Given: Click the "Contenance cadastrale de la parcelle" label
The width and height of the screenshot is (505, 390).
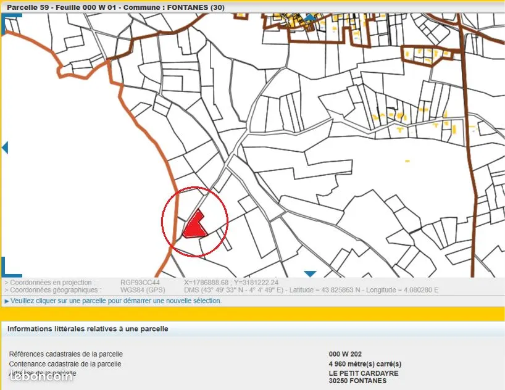Looking at the screenshot, I should 65,364.
